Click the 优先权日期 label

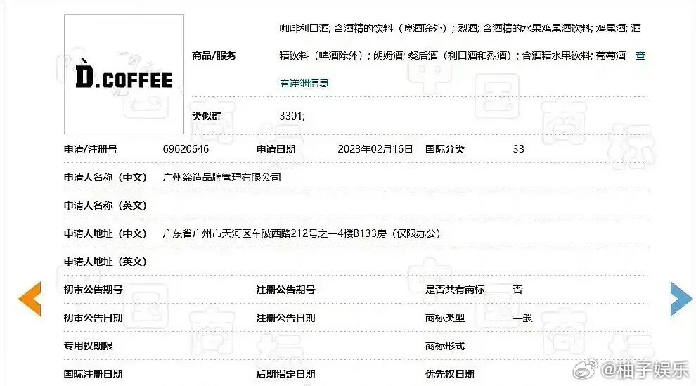[450, 374]
